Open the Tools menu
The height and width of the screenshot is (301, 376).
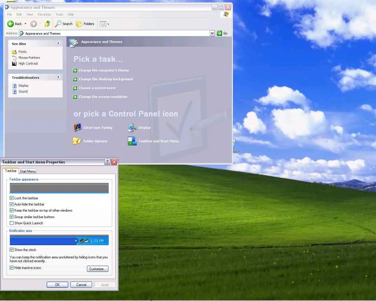(x=59, y=14)
